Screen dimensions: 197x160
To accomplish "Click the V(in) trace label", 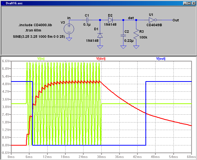I will tap(41, 58).
